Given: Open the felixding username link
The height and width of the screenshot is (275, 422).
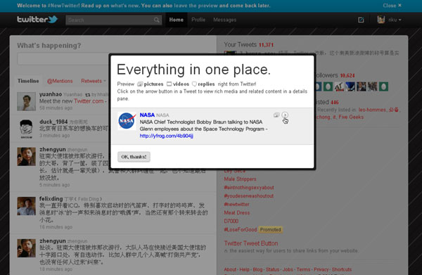Looking at the screenshot, I should (51, 198).
